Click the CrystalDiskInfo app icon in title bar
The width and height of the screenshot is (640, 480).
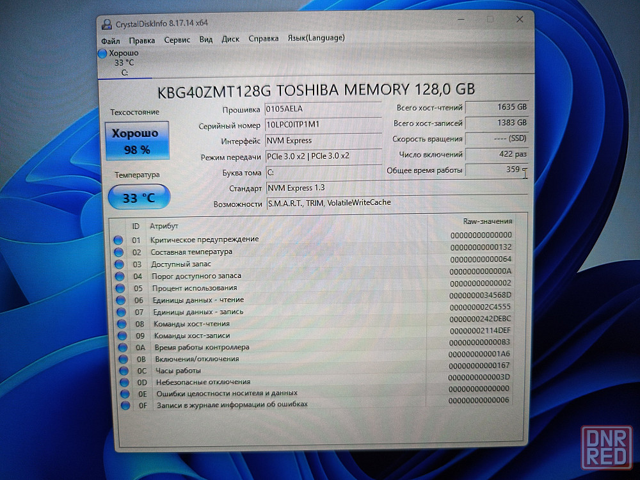106,24
